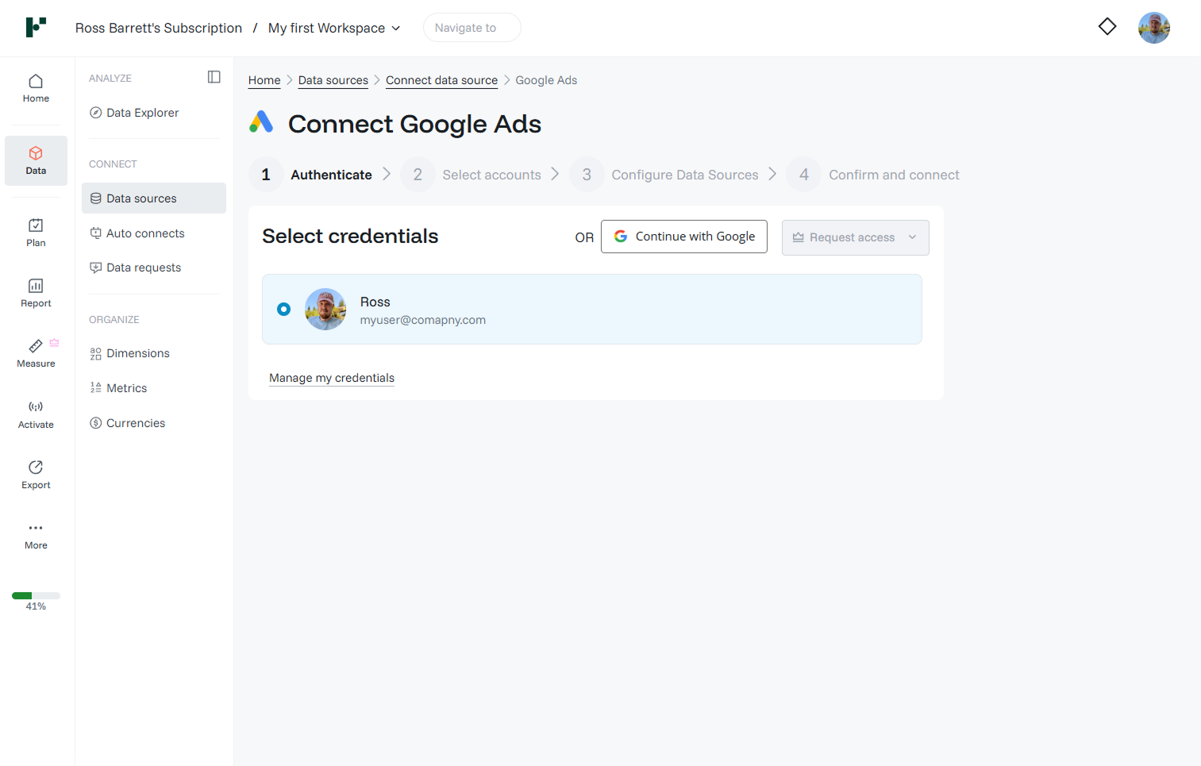Open the Report section
The height and width of the screenshot is (766, 1201).
[x=36, y=294]
